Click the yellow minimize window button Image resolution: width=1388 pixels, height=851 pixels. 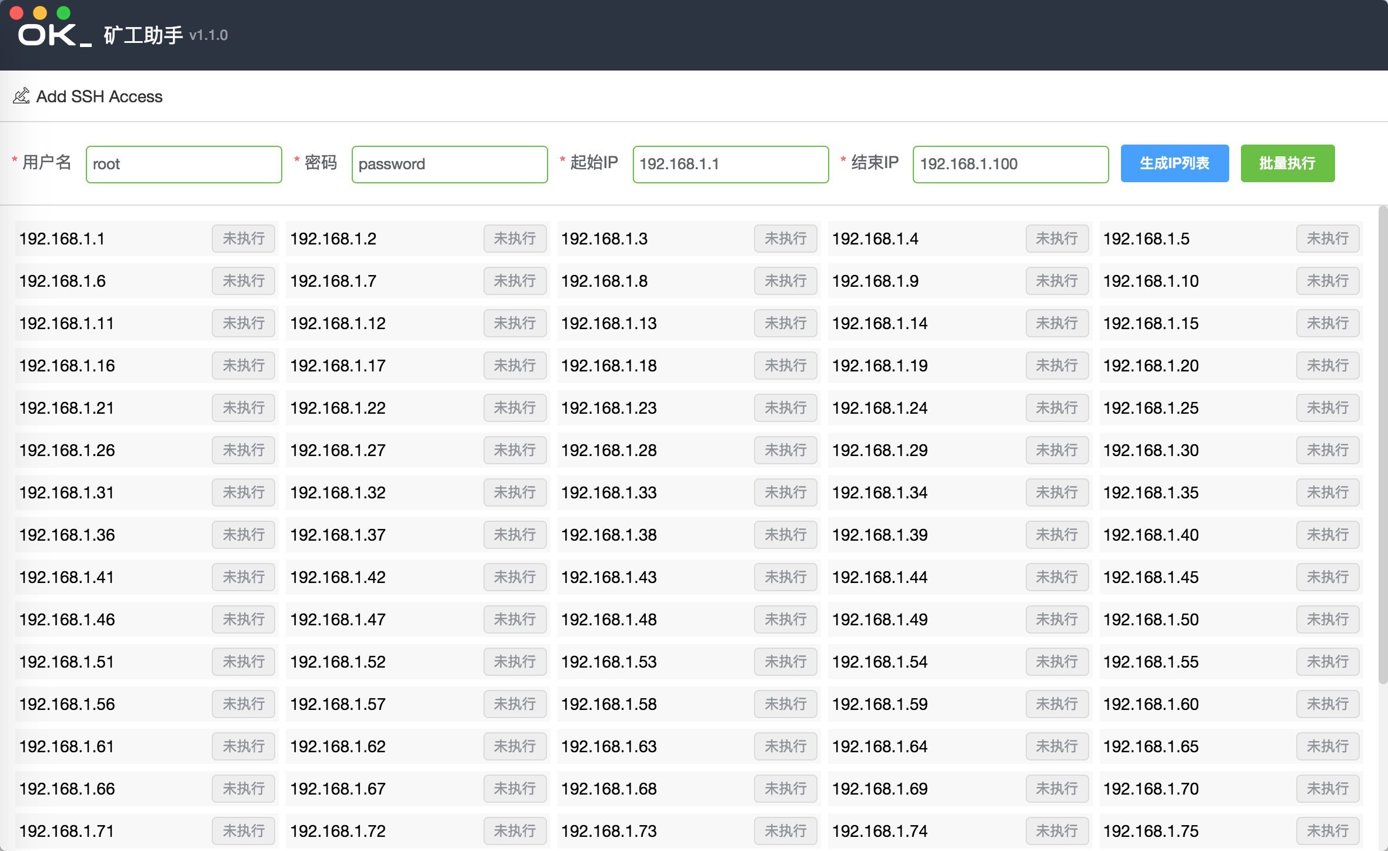(40, 12)
